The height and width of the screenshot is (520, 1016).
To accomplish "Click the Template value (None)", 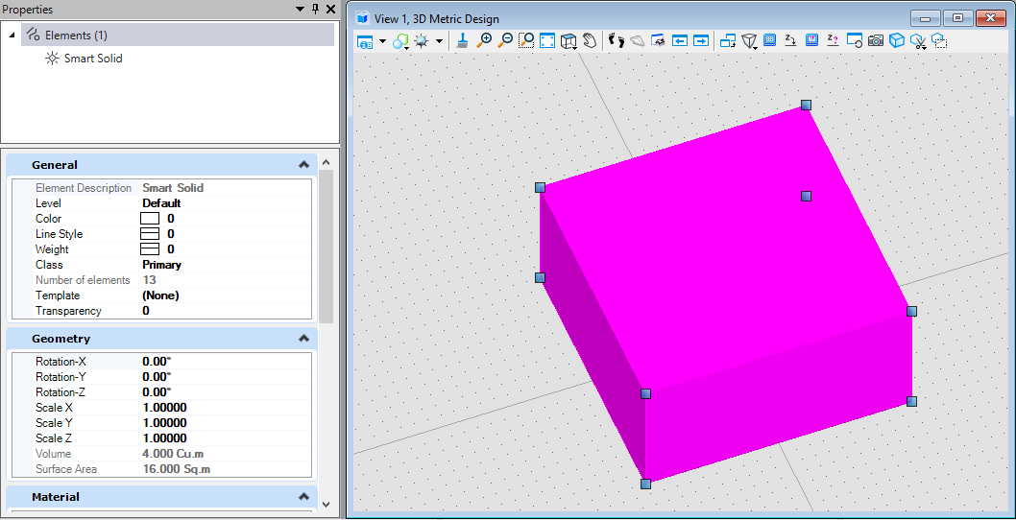I will 160,295.
